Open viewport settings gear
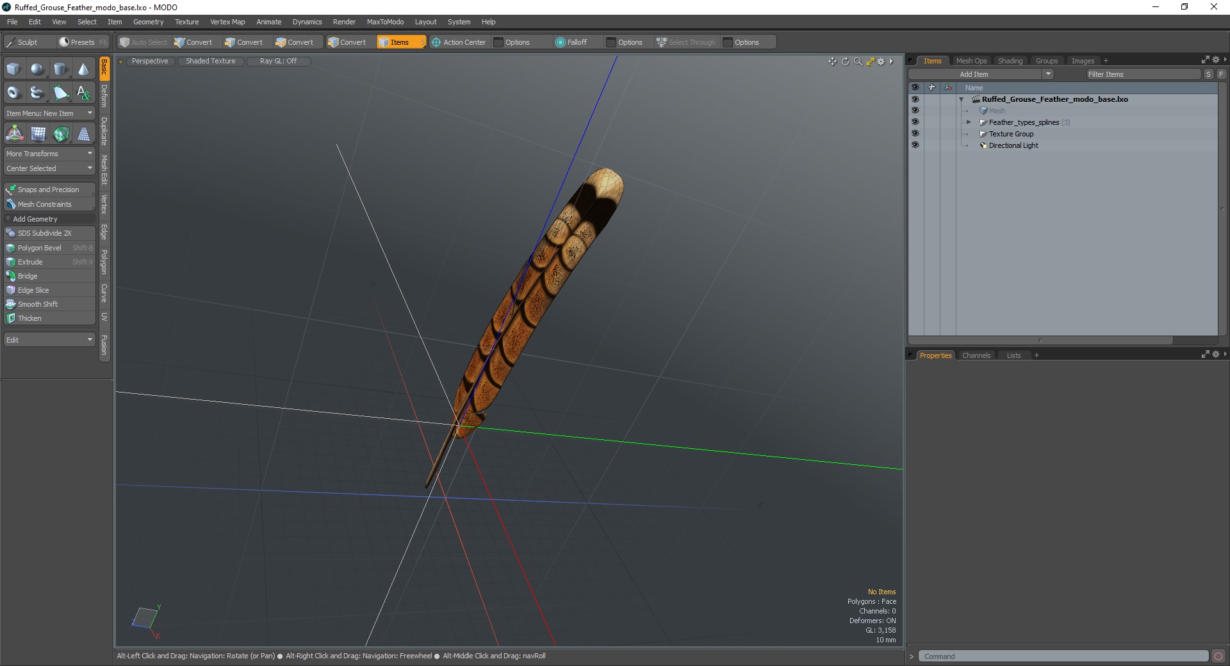 tap(881, 61)
